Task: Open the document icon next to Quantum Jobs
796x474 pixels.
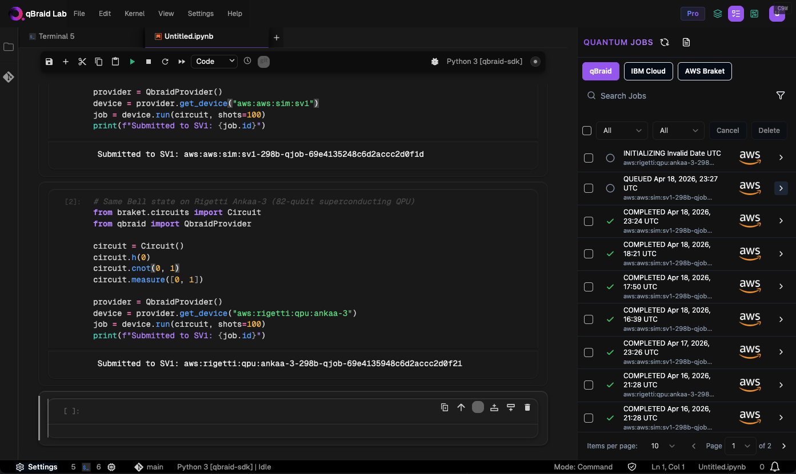Action: [686, 42]
